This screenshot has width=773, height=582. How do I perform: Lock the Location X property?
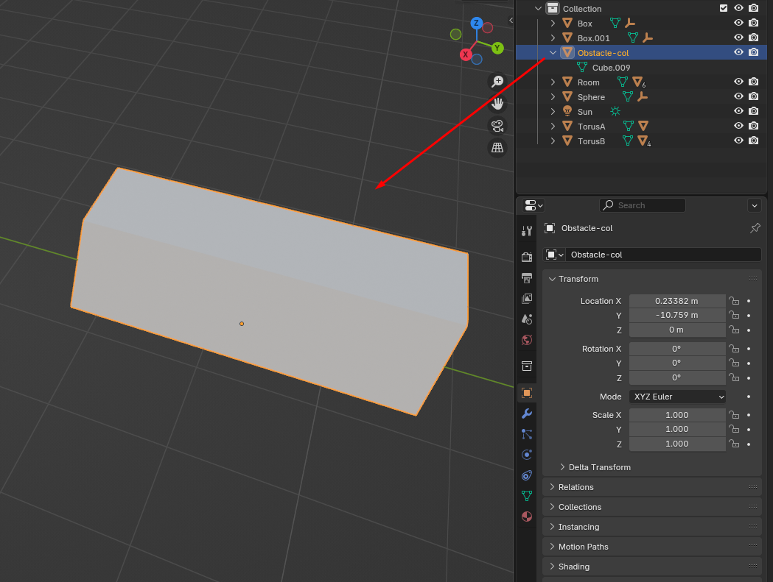coord(734,301)
